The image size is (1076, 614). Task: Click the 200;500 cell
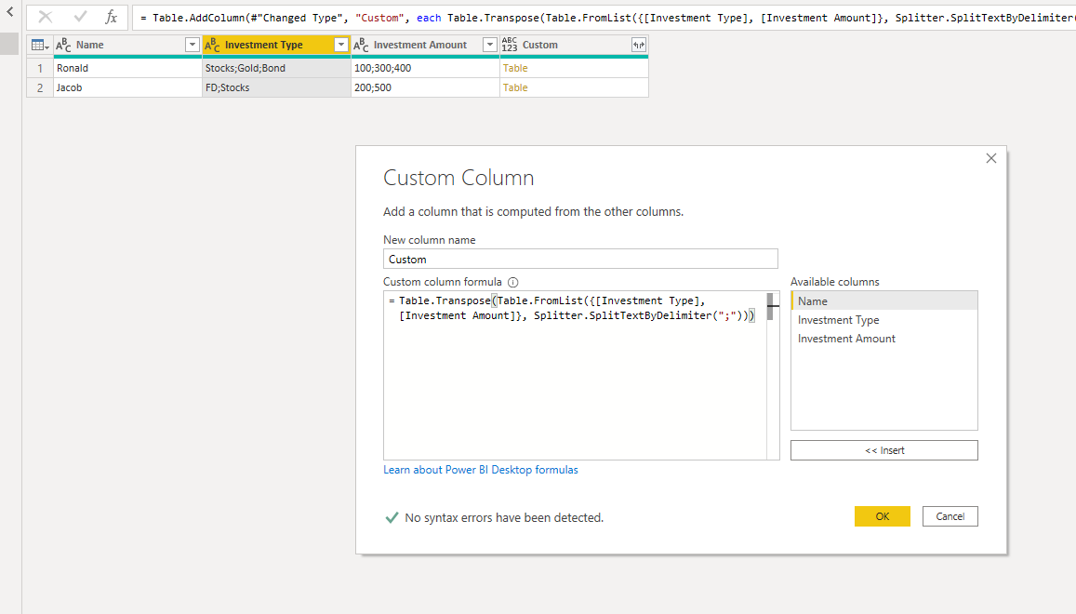[425, 87]
